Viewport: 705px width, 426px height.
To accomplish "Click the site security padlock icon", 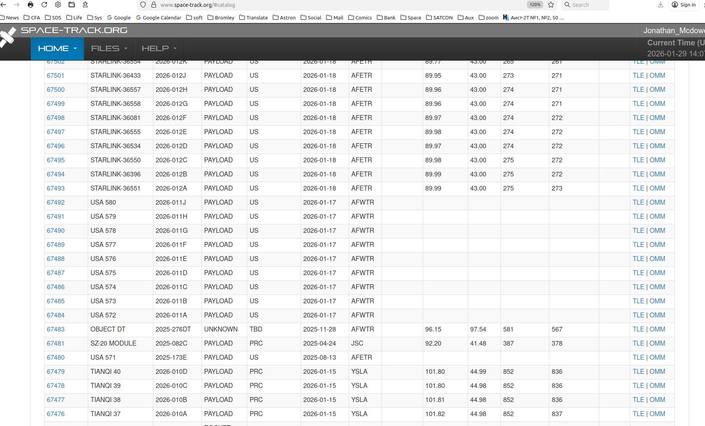I will [x=154, y=5].
